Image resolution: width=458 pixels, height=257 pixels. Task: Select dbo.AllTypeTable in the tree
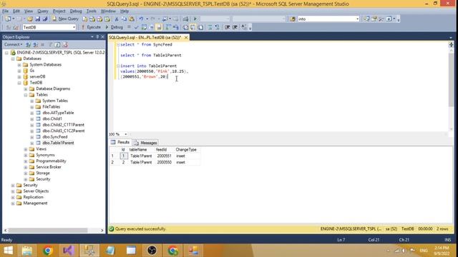click(x=58, y=113)
